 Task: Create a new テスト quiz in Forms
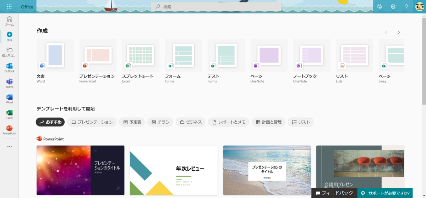pyautogui.click(x=226, y=61)
